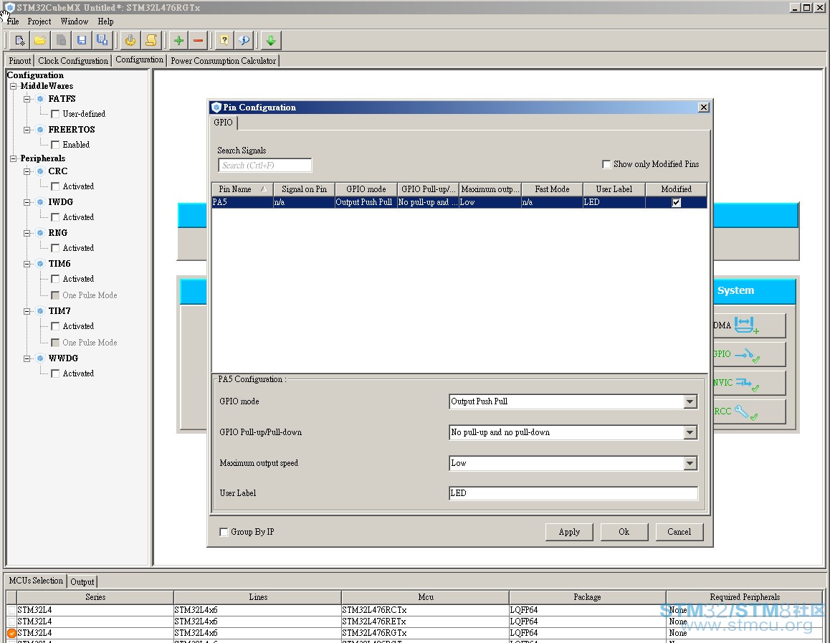Viewport: 830px width, 643px height.
Task: Toggle Show only Modified Pins checkbox
Action: point(606,164)
